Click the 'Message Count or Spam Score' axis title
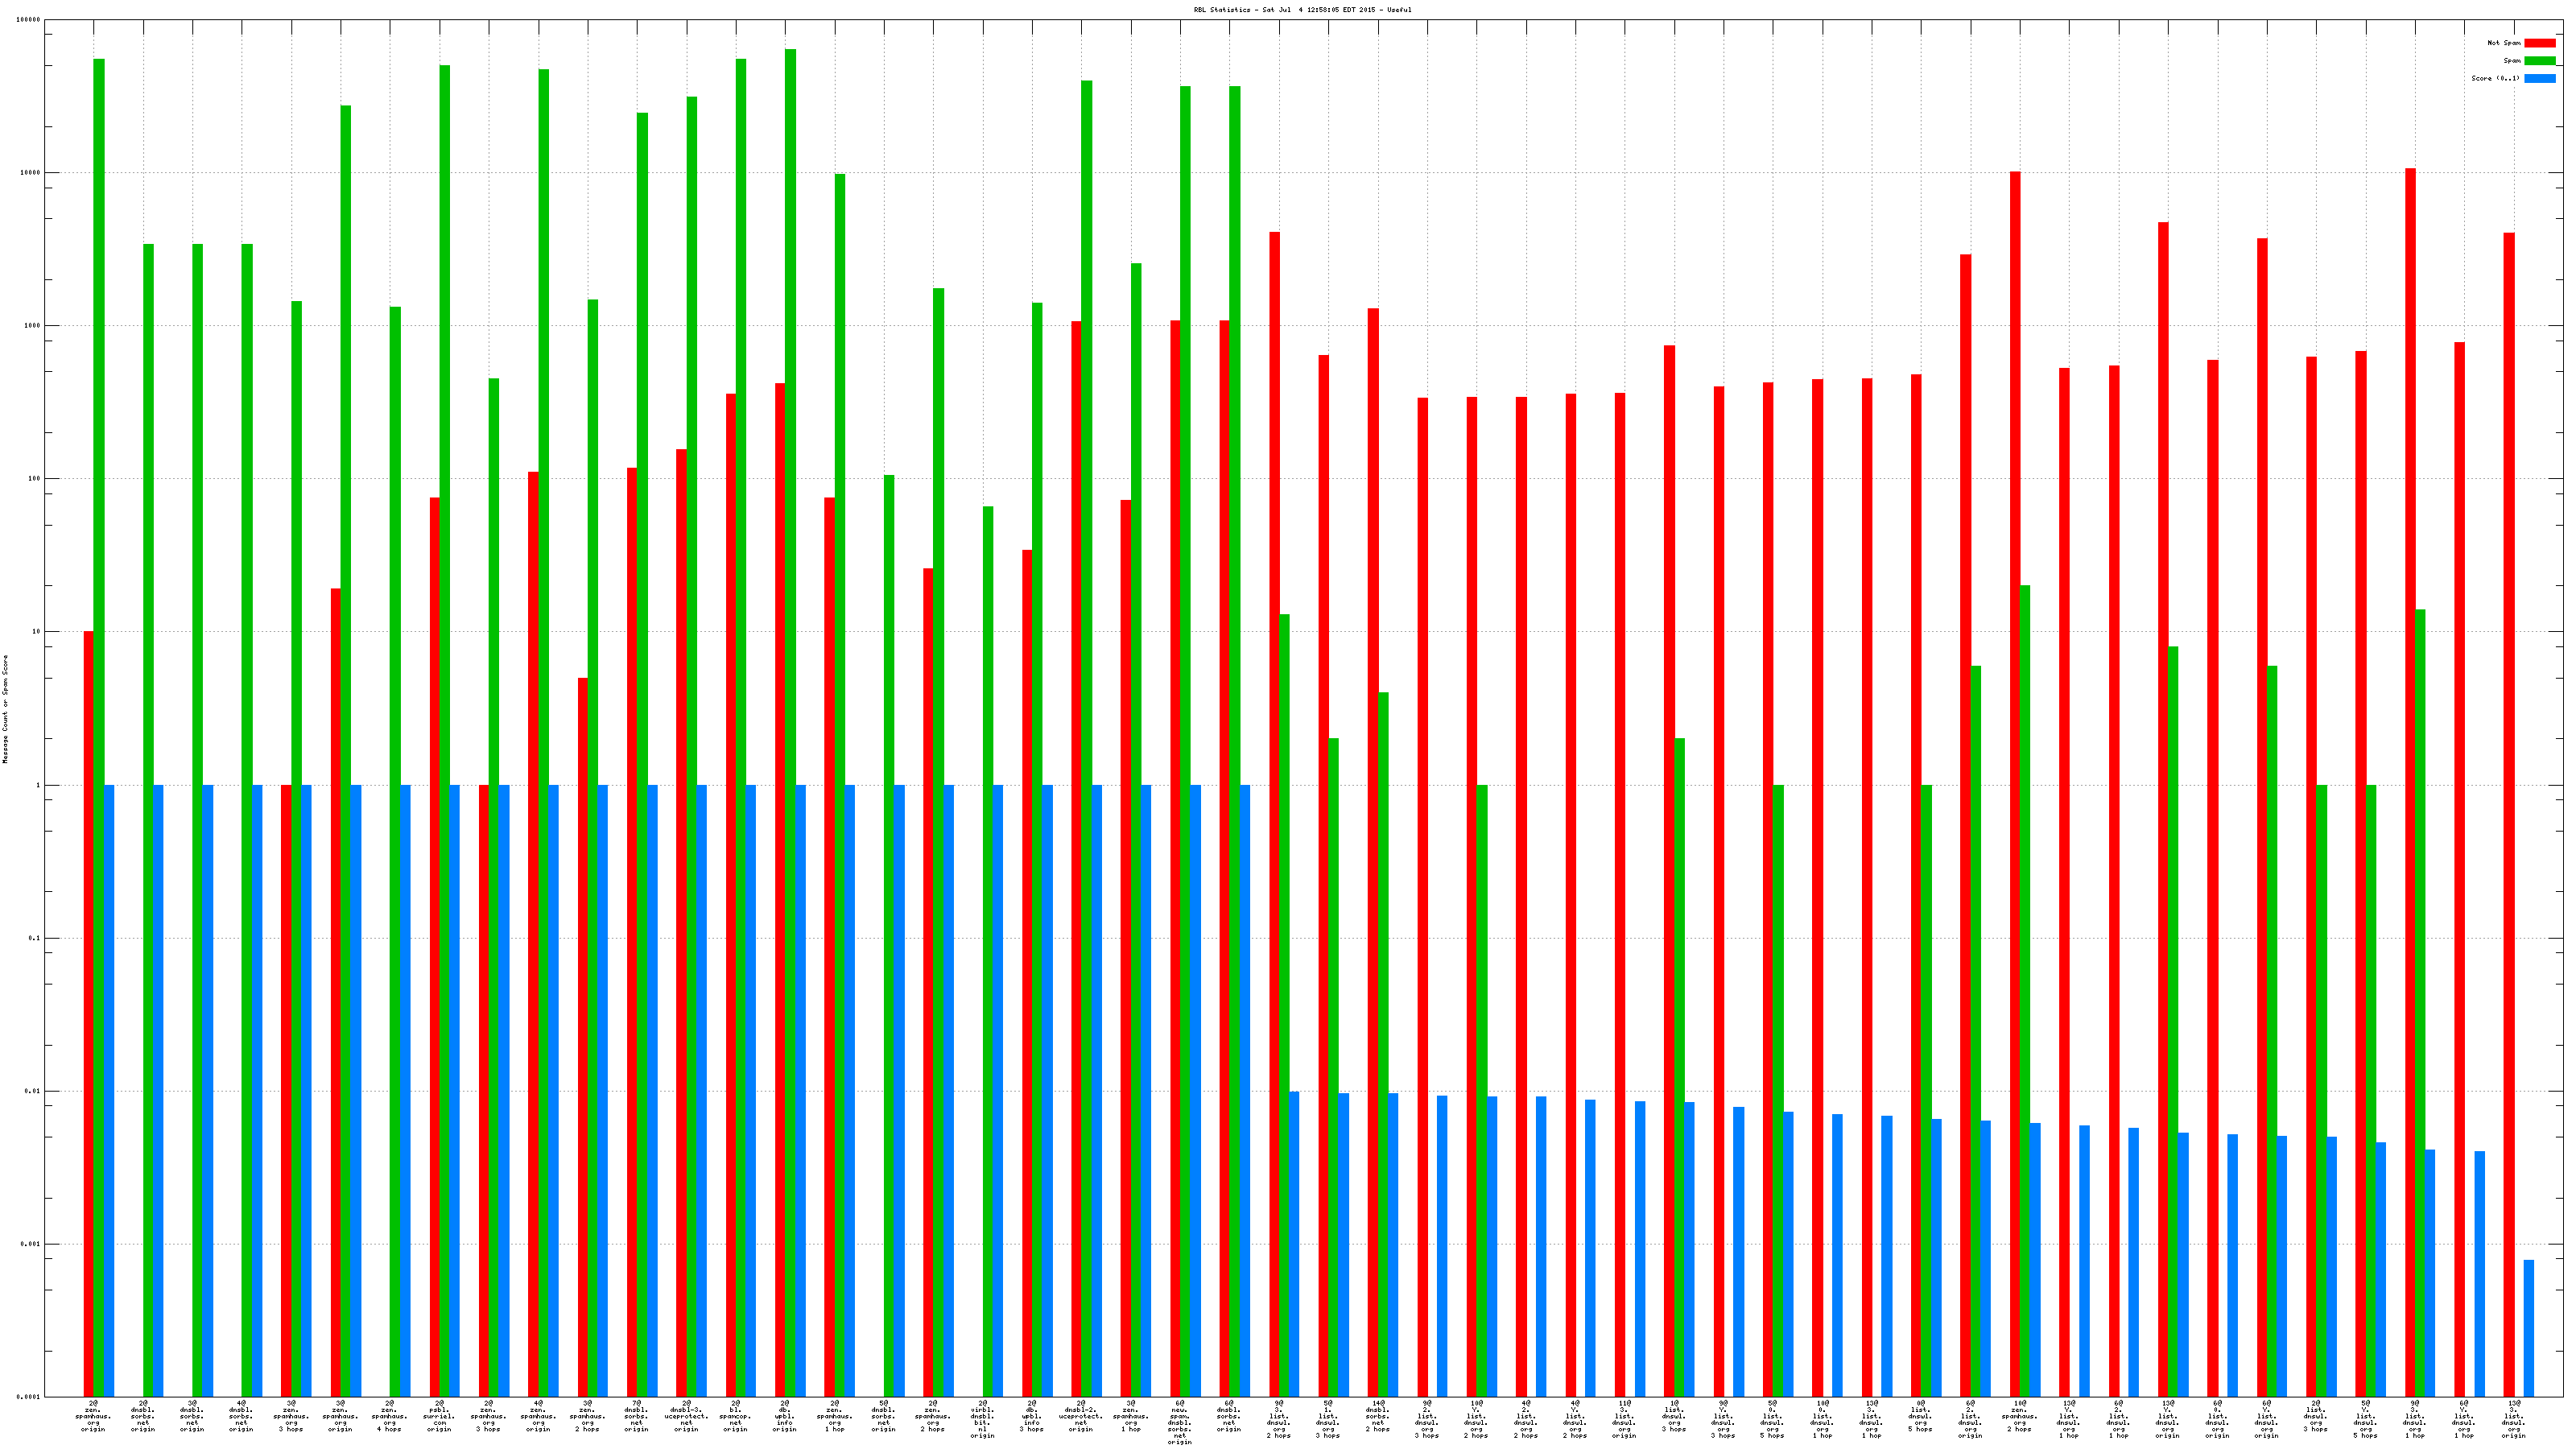The height and width of the screenshot is (1449, 2576). click(x=5, y=709)
